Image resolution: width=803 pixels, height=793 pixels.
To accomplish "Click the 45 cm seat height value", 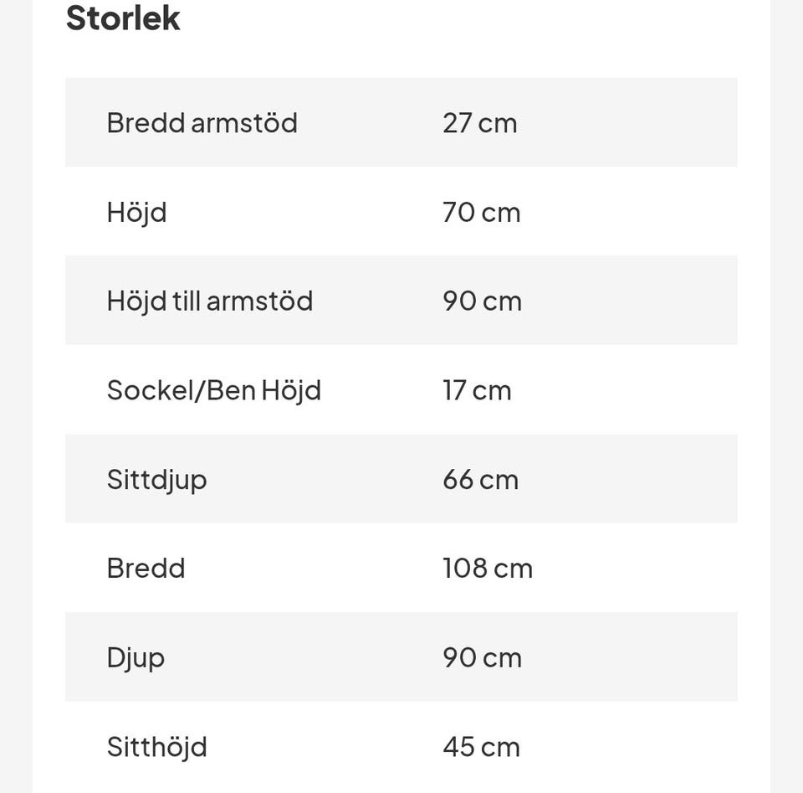I will 481,747.
